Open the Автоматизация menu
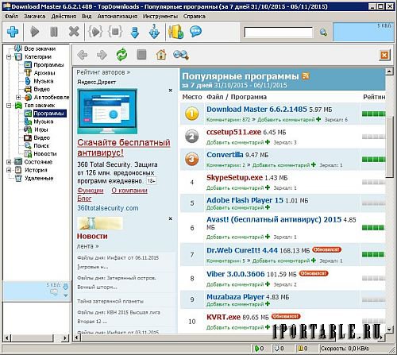 (118, 17)
